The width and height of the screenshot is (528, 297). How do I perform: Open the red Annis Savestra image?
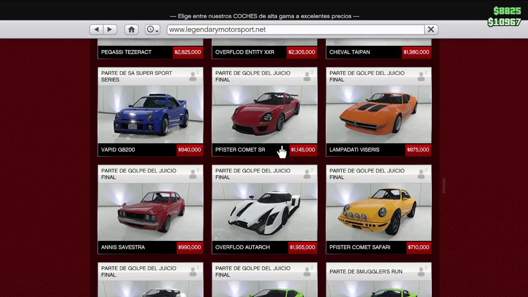[151, 212]
